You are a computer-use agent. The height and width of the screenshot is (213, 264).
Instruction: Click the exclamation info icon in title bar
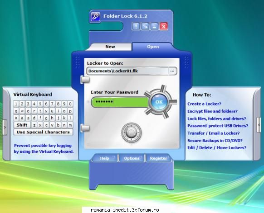coord(136,26)
